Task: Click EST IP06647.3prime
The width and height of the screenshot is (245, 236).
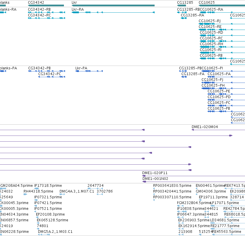Action: [x=191, y=214]
